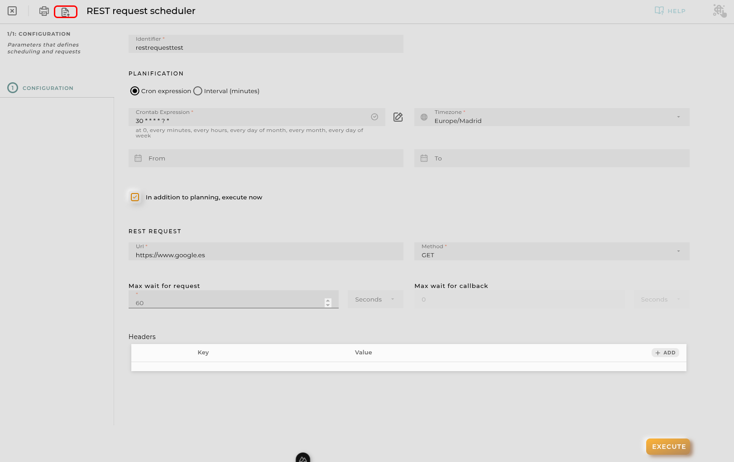Click the Max wait for callback field
The height and width of the screenshot is (462, 734).
pos(519,299)
